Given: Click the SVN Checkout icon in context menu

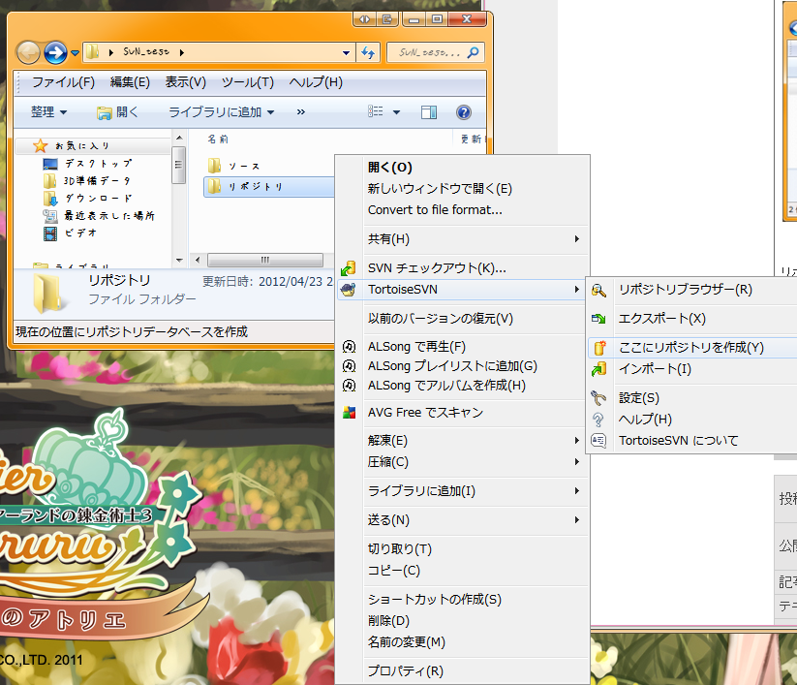Looking at the screenshot, I should point(349,268).
